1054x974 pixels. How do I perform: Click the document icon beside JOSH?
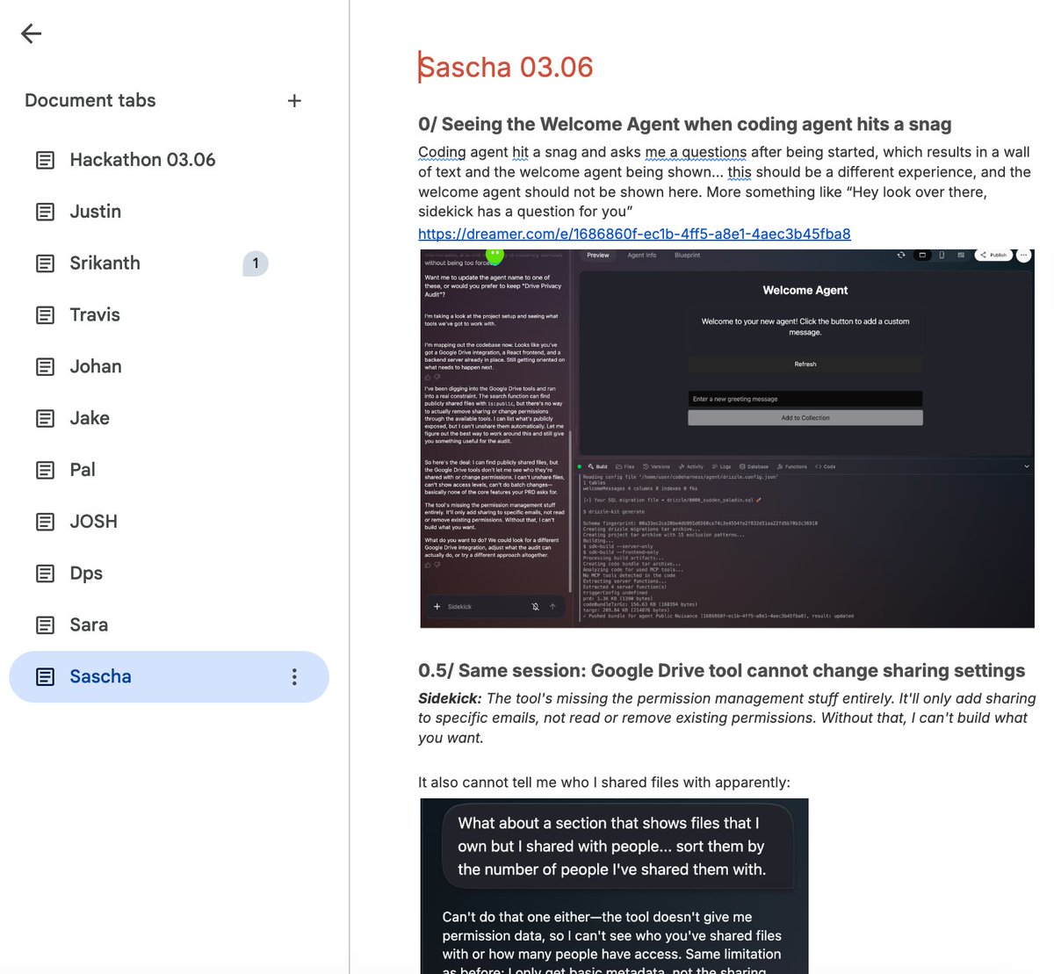tap(45, 522)
